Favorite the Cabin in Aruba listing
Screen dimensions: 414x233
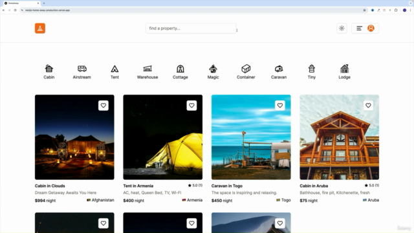tap(368, 105)
